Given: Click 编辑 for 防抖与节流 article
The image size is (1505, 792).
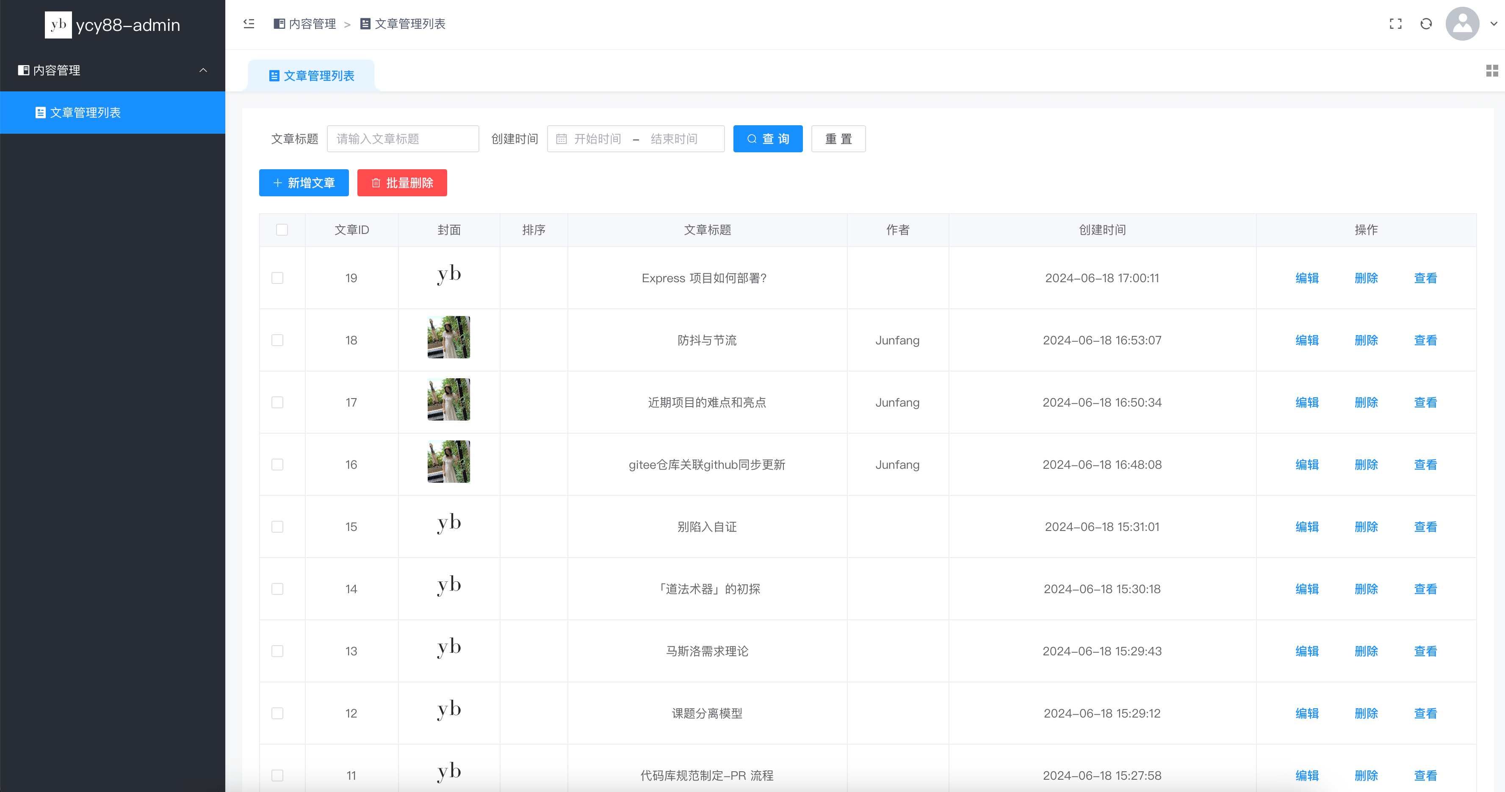Looking at the screenshot, I should click(1306, 340).
